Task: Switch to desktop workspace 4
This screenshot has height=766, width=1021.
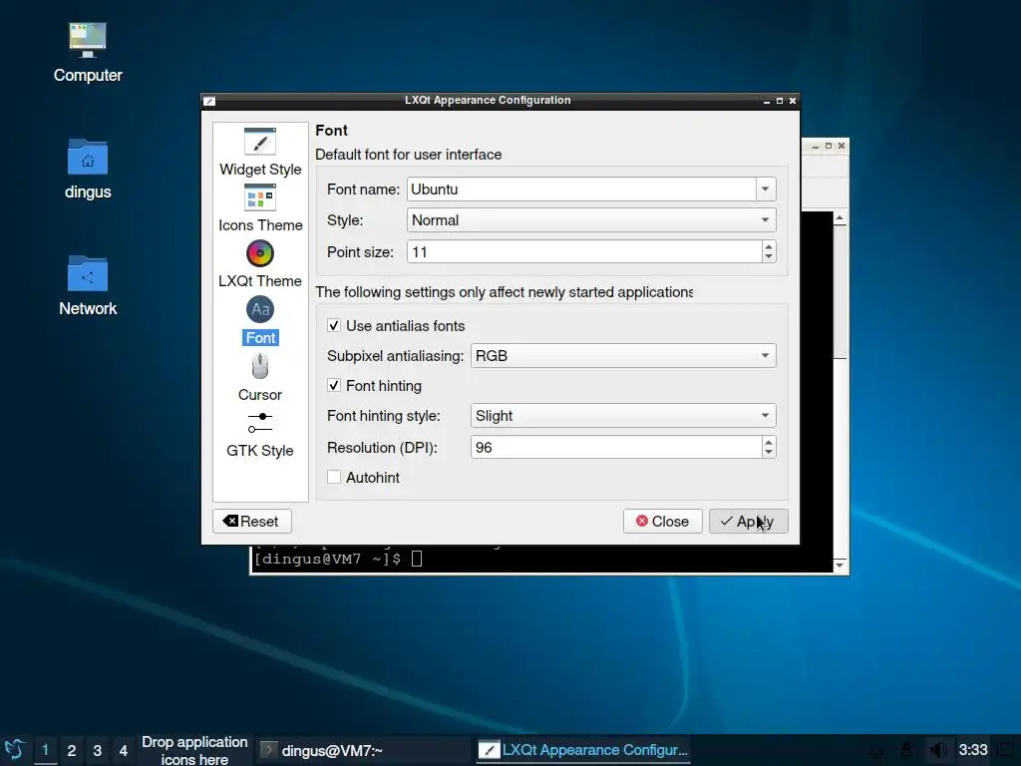Action: pyautogui.click(x=124, y=750)
